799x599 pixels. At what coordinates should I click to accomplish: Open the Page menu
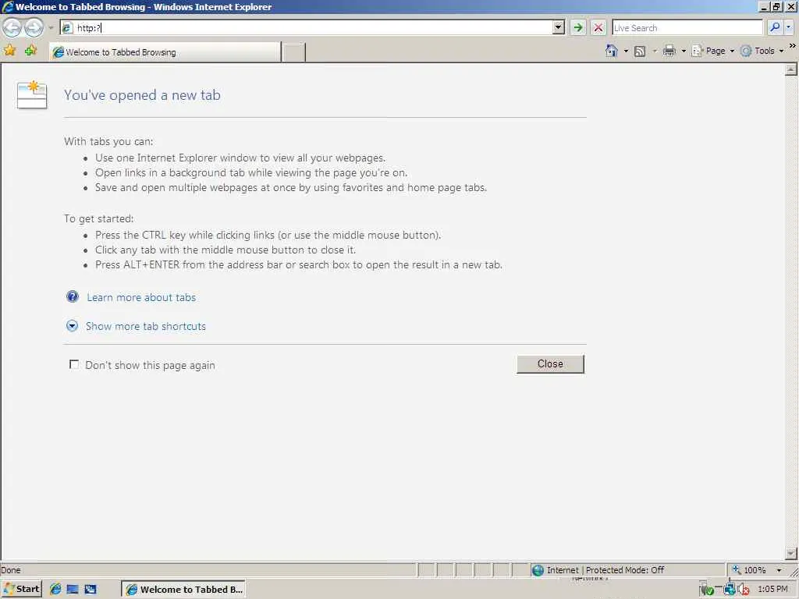tap(712, 51)
